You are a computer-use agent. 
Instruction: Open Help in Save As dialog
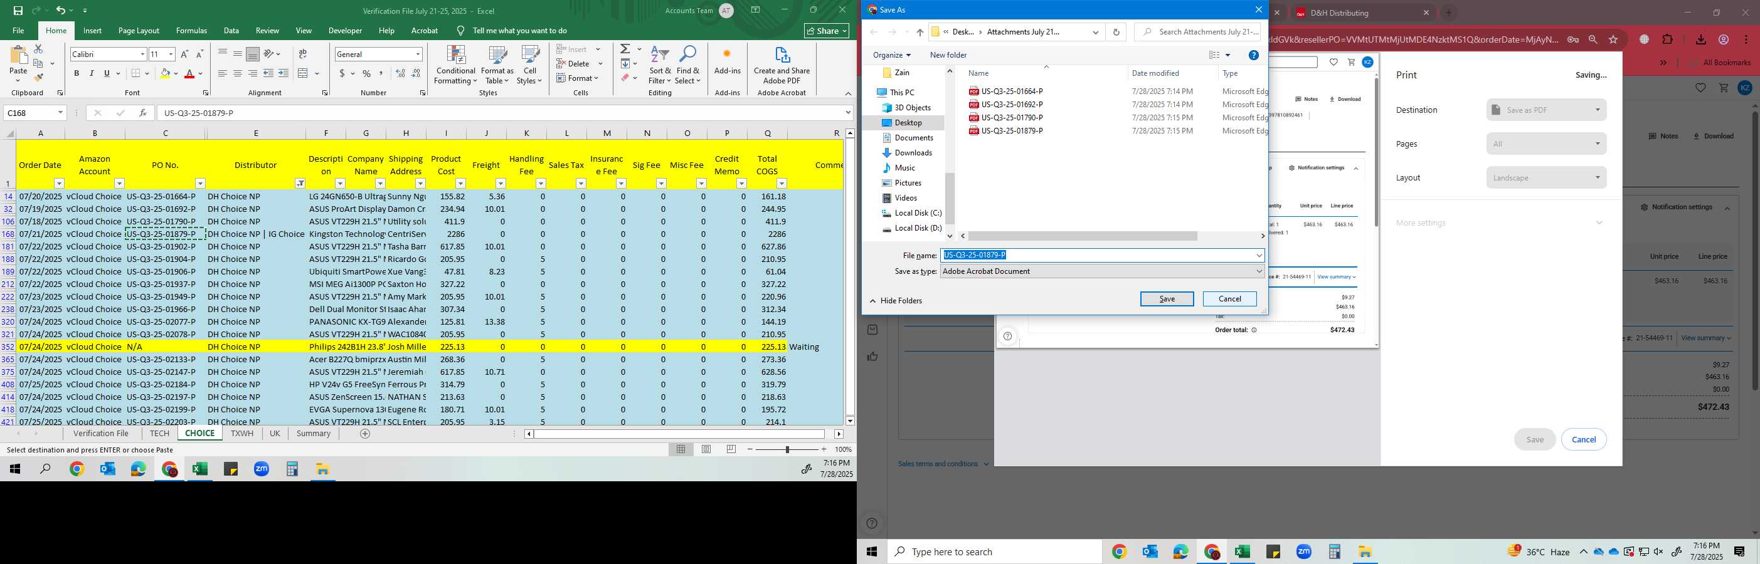click(1254, 55)
